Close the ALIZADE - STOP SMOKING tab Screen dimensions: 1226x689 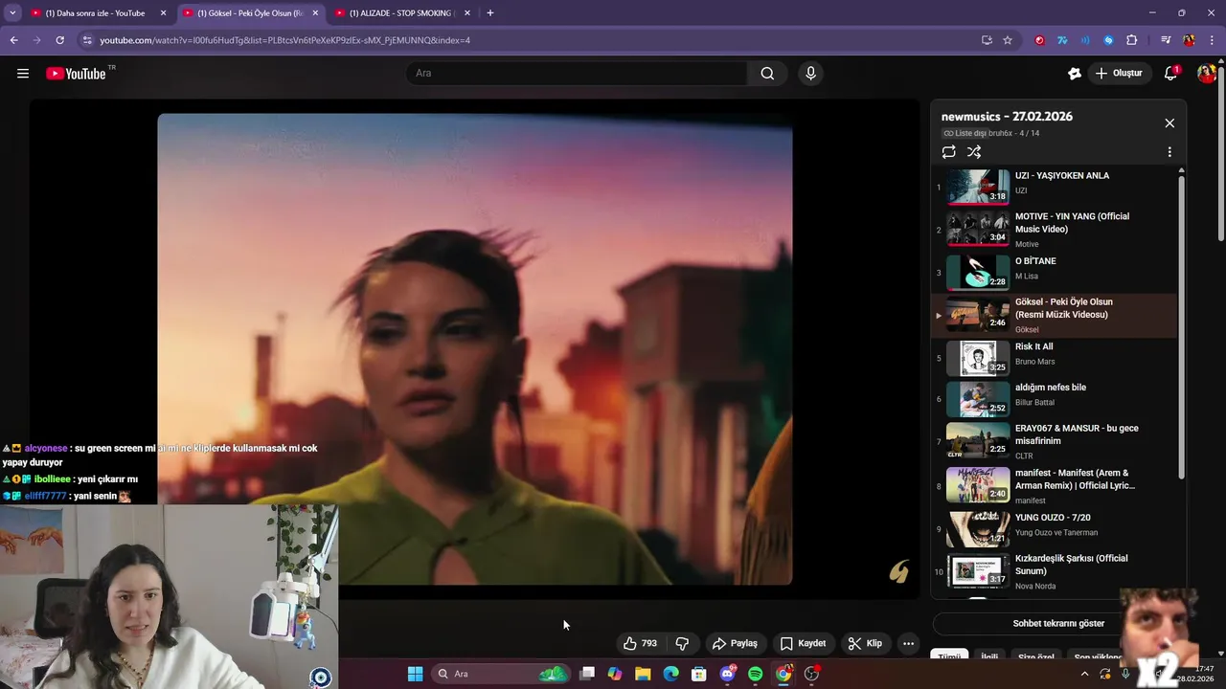point(466,13)
